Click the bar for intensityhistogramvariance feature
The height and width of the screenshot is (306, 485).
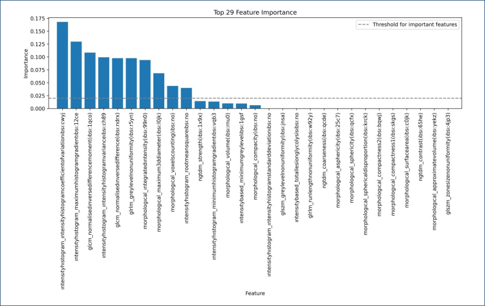(104, 83)
